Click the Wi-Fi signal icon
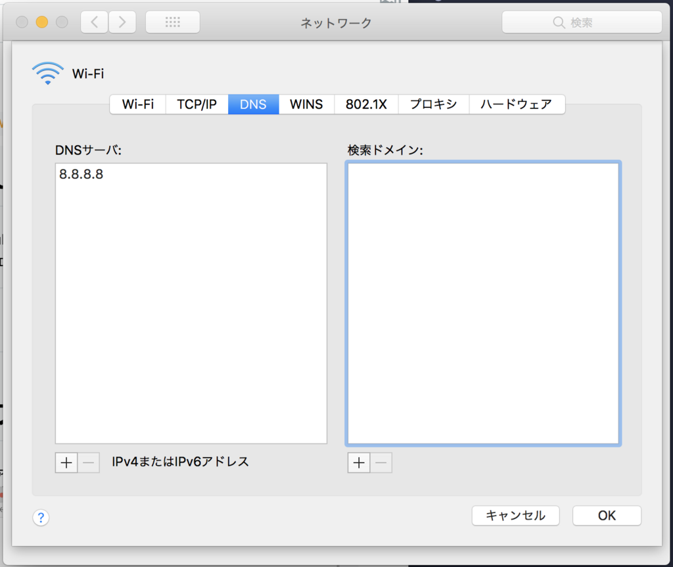 coord(47,73)
